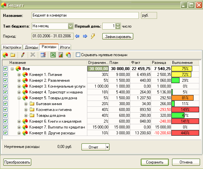Click the 75% yellow progress bar for Все

pos(182,68)
